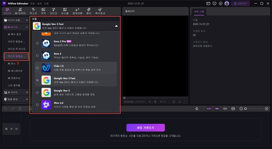This screenshot has width=272, height=149.
Task: Select AI 댄스 in sidebar
Action: pyautogui.click(x=13, y=64)
